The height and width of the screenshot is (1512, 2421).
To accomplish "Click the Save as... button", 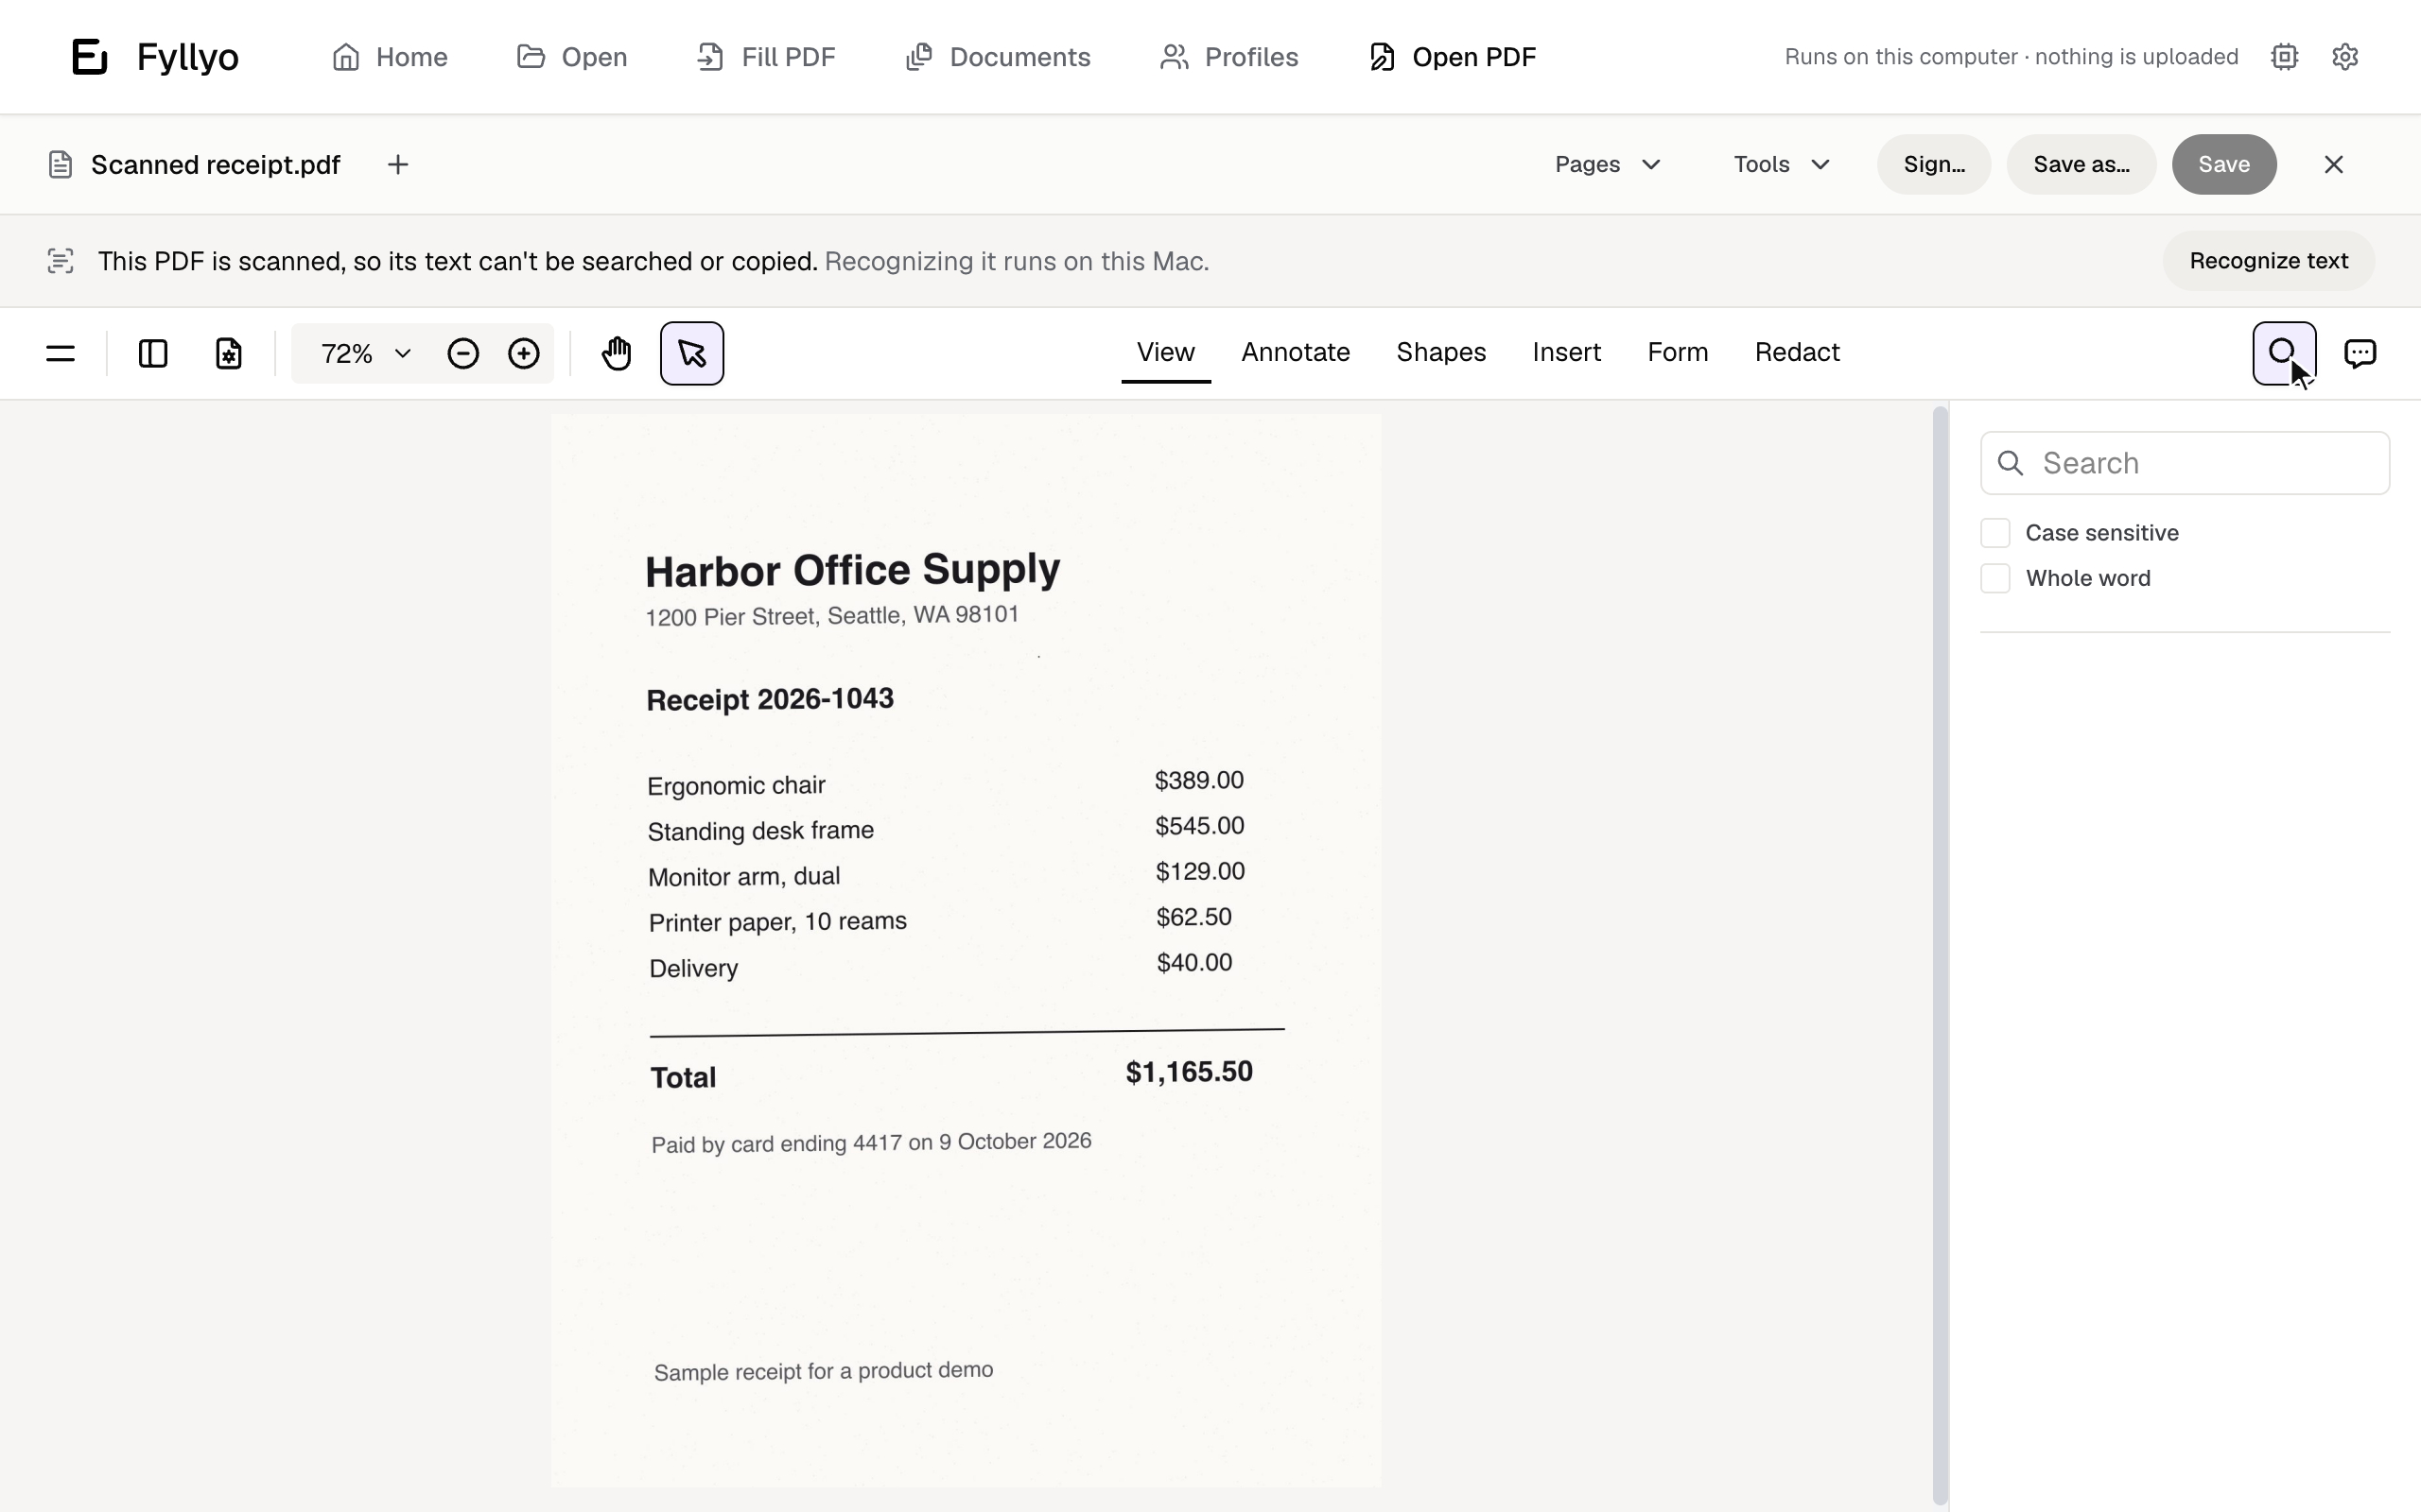I will (x=2081, y=164).
